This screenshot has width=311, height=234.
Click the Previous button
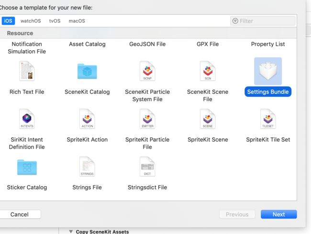pos(237,214)
